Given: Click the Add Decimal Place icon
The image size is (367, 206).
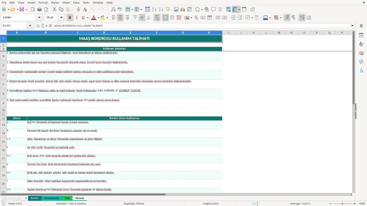Looking at the screenshot, I should [x=218, y=18].
